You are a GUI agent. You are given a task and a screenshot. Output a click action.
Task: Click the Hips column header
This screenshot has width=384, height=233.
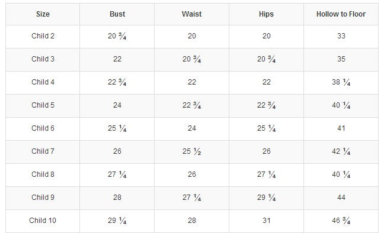(x=266, y=14)
